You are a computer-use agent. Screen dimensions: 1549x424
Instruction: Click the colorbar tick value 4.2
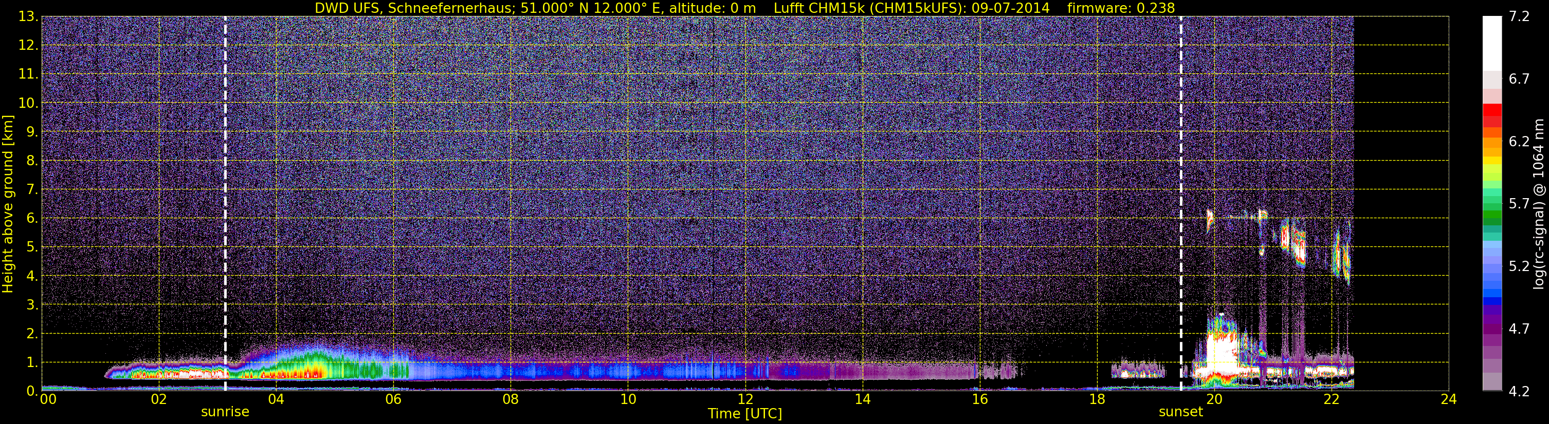(1519, 391)
